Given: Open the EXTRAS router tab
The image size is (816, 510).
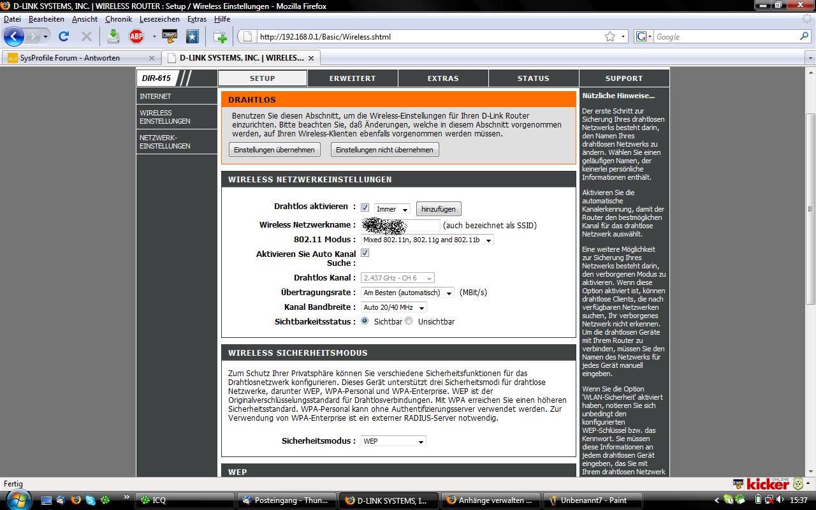Looking at the screenshot, I should [x=443, y=78].
